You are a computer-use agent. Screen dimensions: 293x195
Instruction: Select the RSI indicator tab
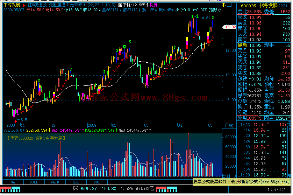click(76, 182)
